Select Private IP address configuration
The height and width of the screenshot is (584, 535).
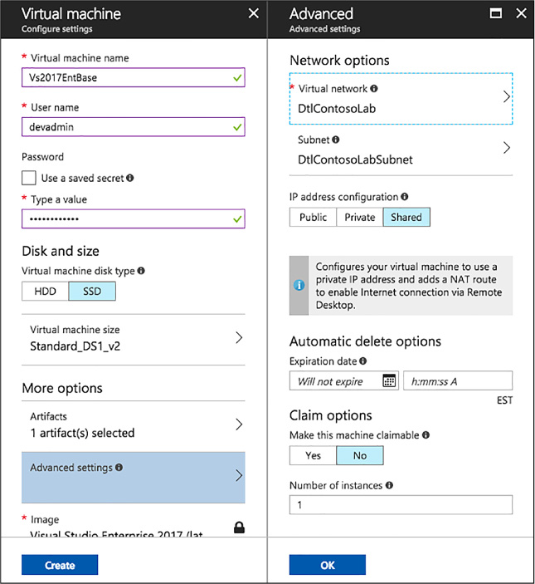(359, 217)
